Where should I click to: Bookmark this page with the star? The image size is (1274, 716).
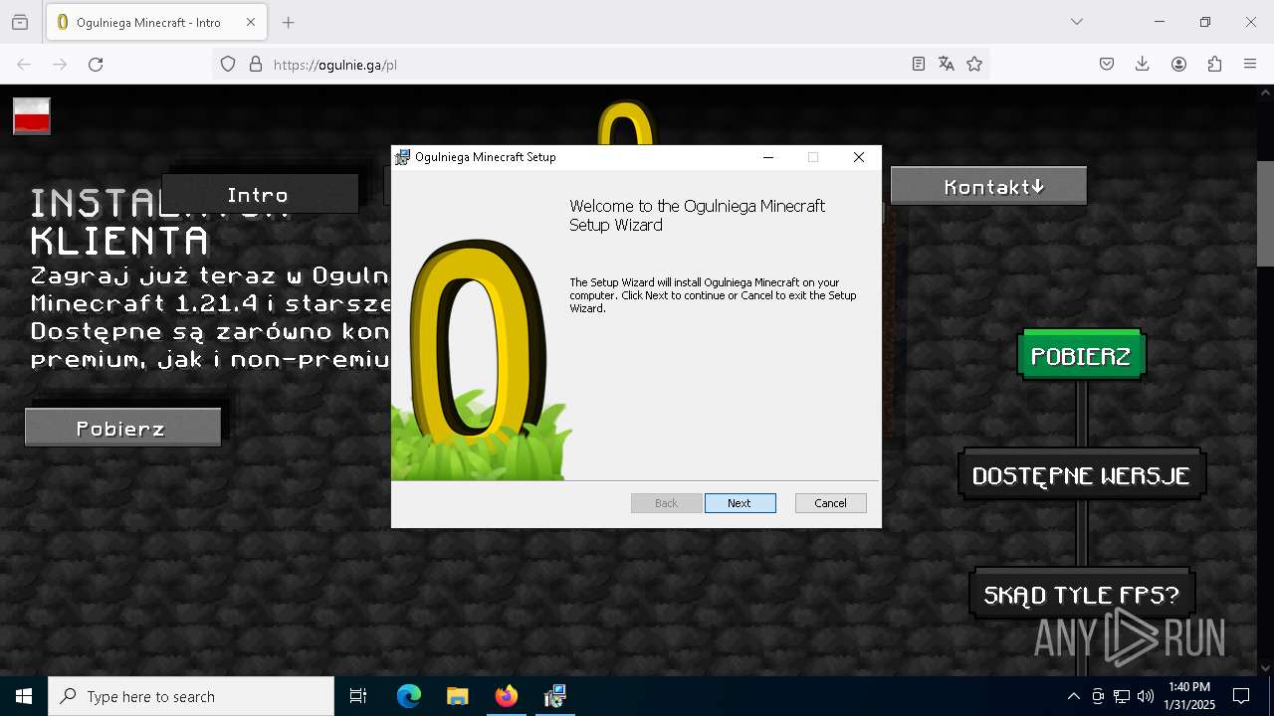974,64
